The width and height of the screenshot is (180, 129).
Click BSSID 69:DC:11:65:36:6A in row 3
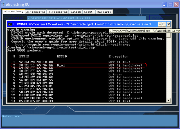(36, 68)
